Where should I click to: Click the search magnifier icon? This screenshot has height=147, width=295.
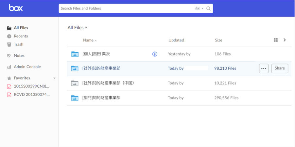(x=208, y=8)
